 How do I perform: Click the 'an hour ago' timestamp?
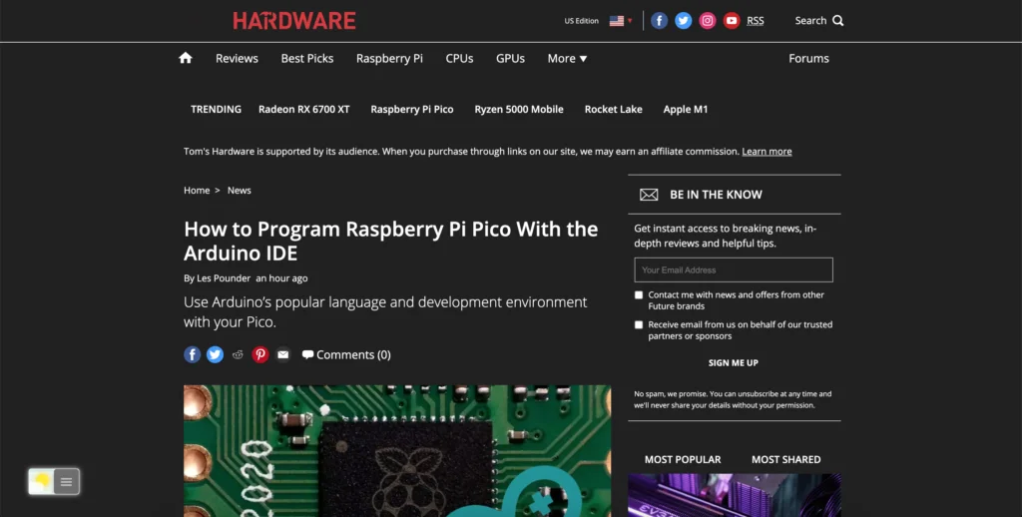click(281, 278)
